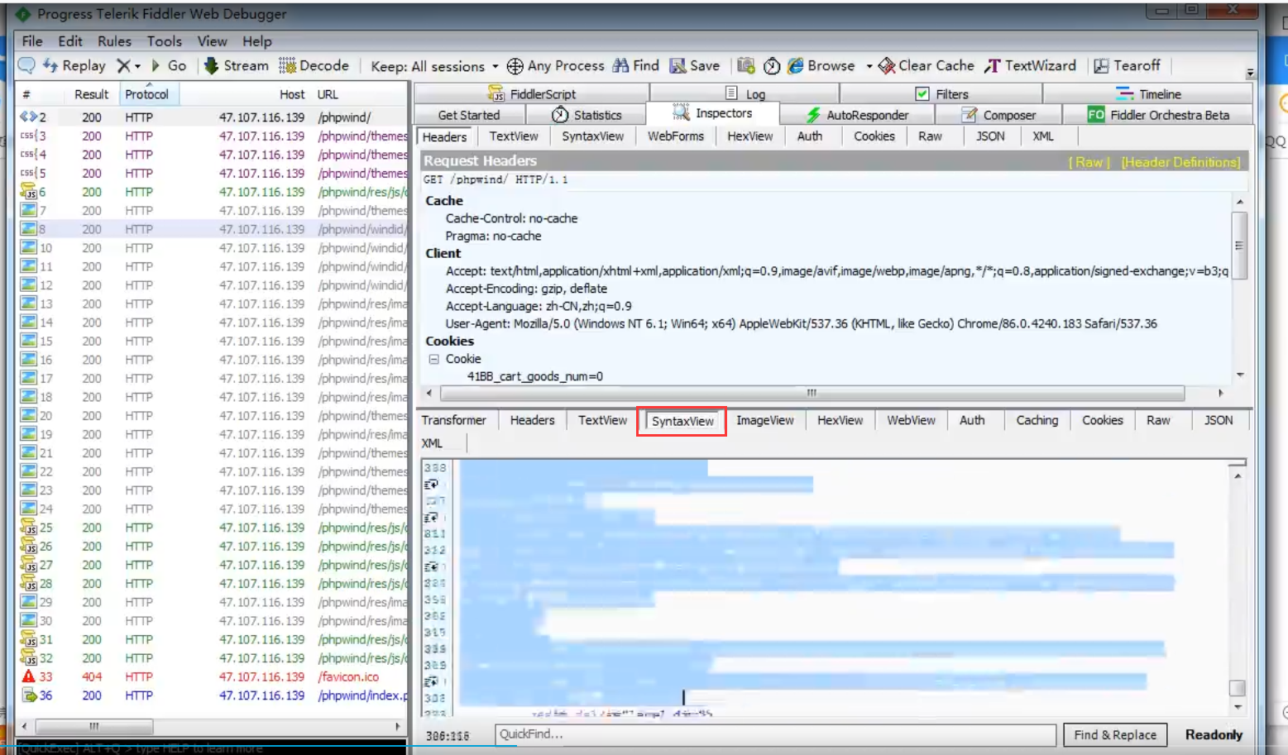Toggle the Stream mode icon
This screenshot has height=755, width=1288.
211,65
